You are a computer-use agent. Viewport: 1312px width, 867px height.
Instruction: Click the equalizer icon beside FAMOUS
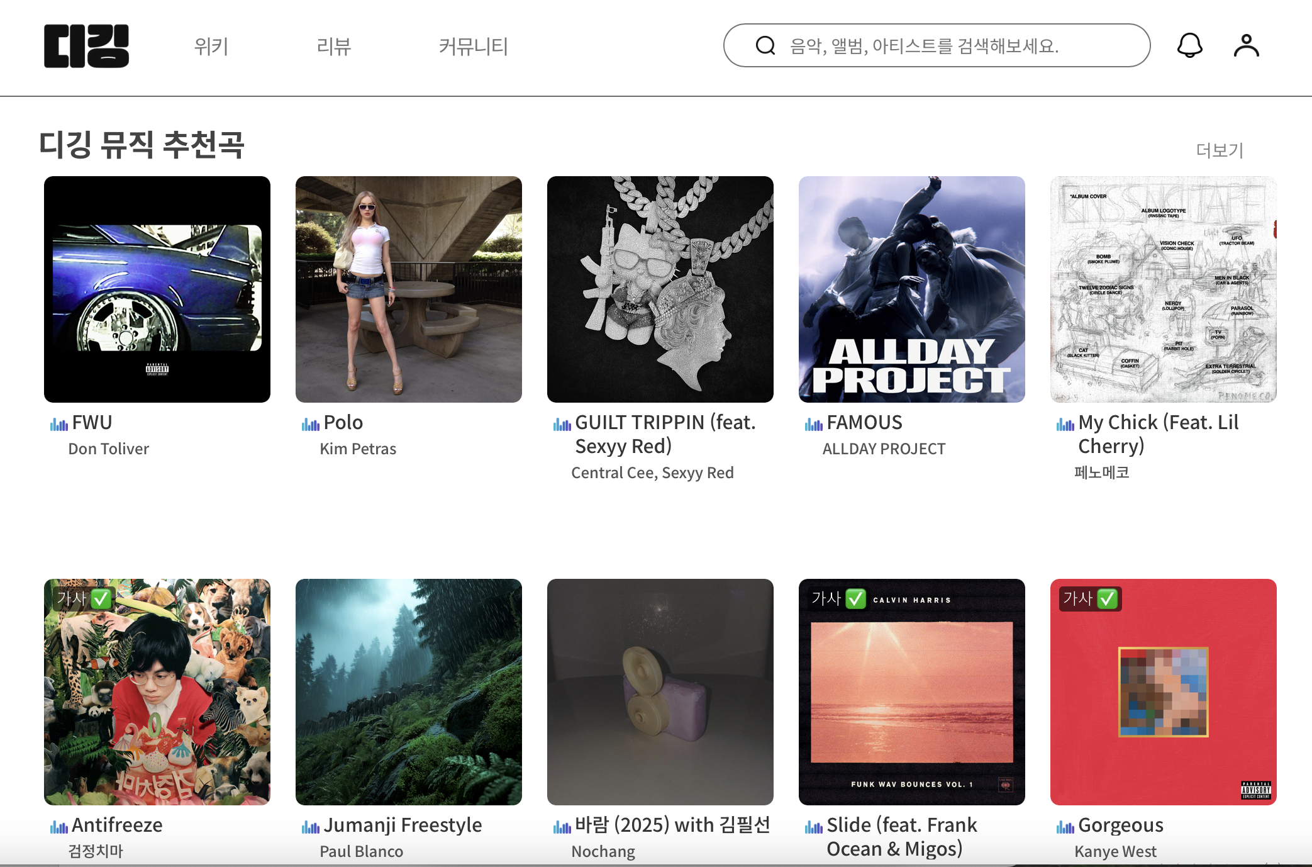click(x=814, y=425)
